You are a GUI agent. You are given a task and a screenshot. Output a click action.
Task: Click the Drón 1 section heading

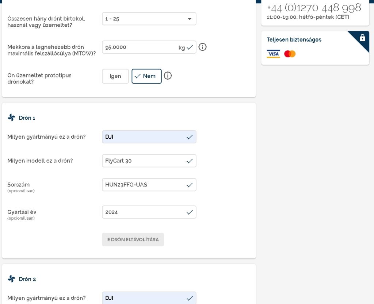tap(27, 118)
